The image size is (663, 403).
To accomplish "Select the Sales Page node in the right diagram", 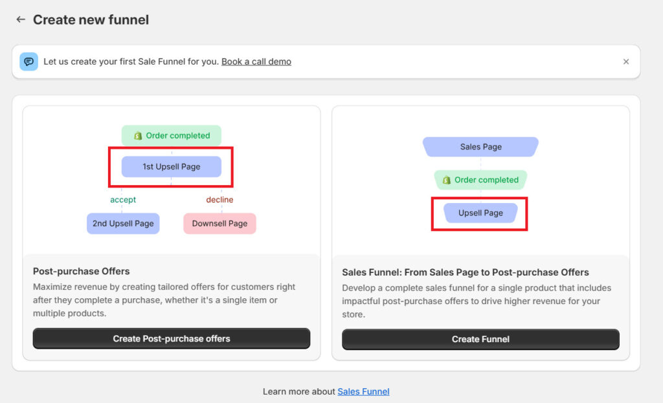I will point(480,146).
